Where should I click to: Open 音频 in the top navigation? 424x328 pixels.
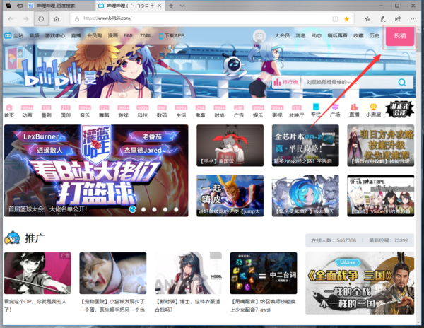(x=35, y=35)
